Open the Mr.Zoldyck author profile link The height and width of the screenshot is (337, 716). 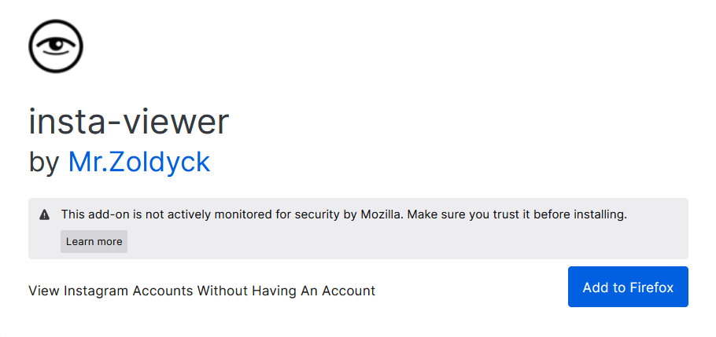tap(138, 162)
